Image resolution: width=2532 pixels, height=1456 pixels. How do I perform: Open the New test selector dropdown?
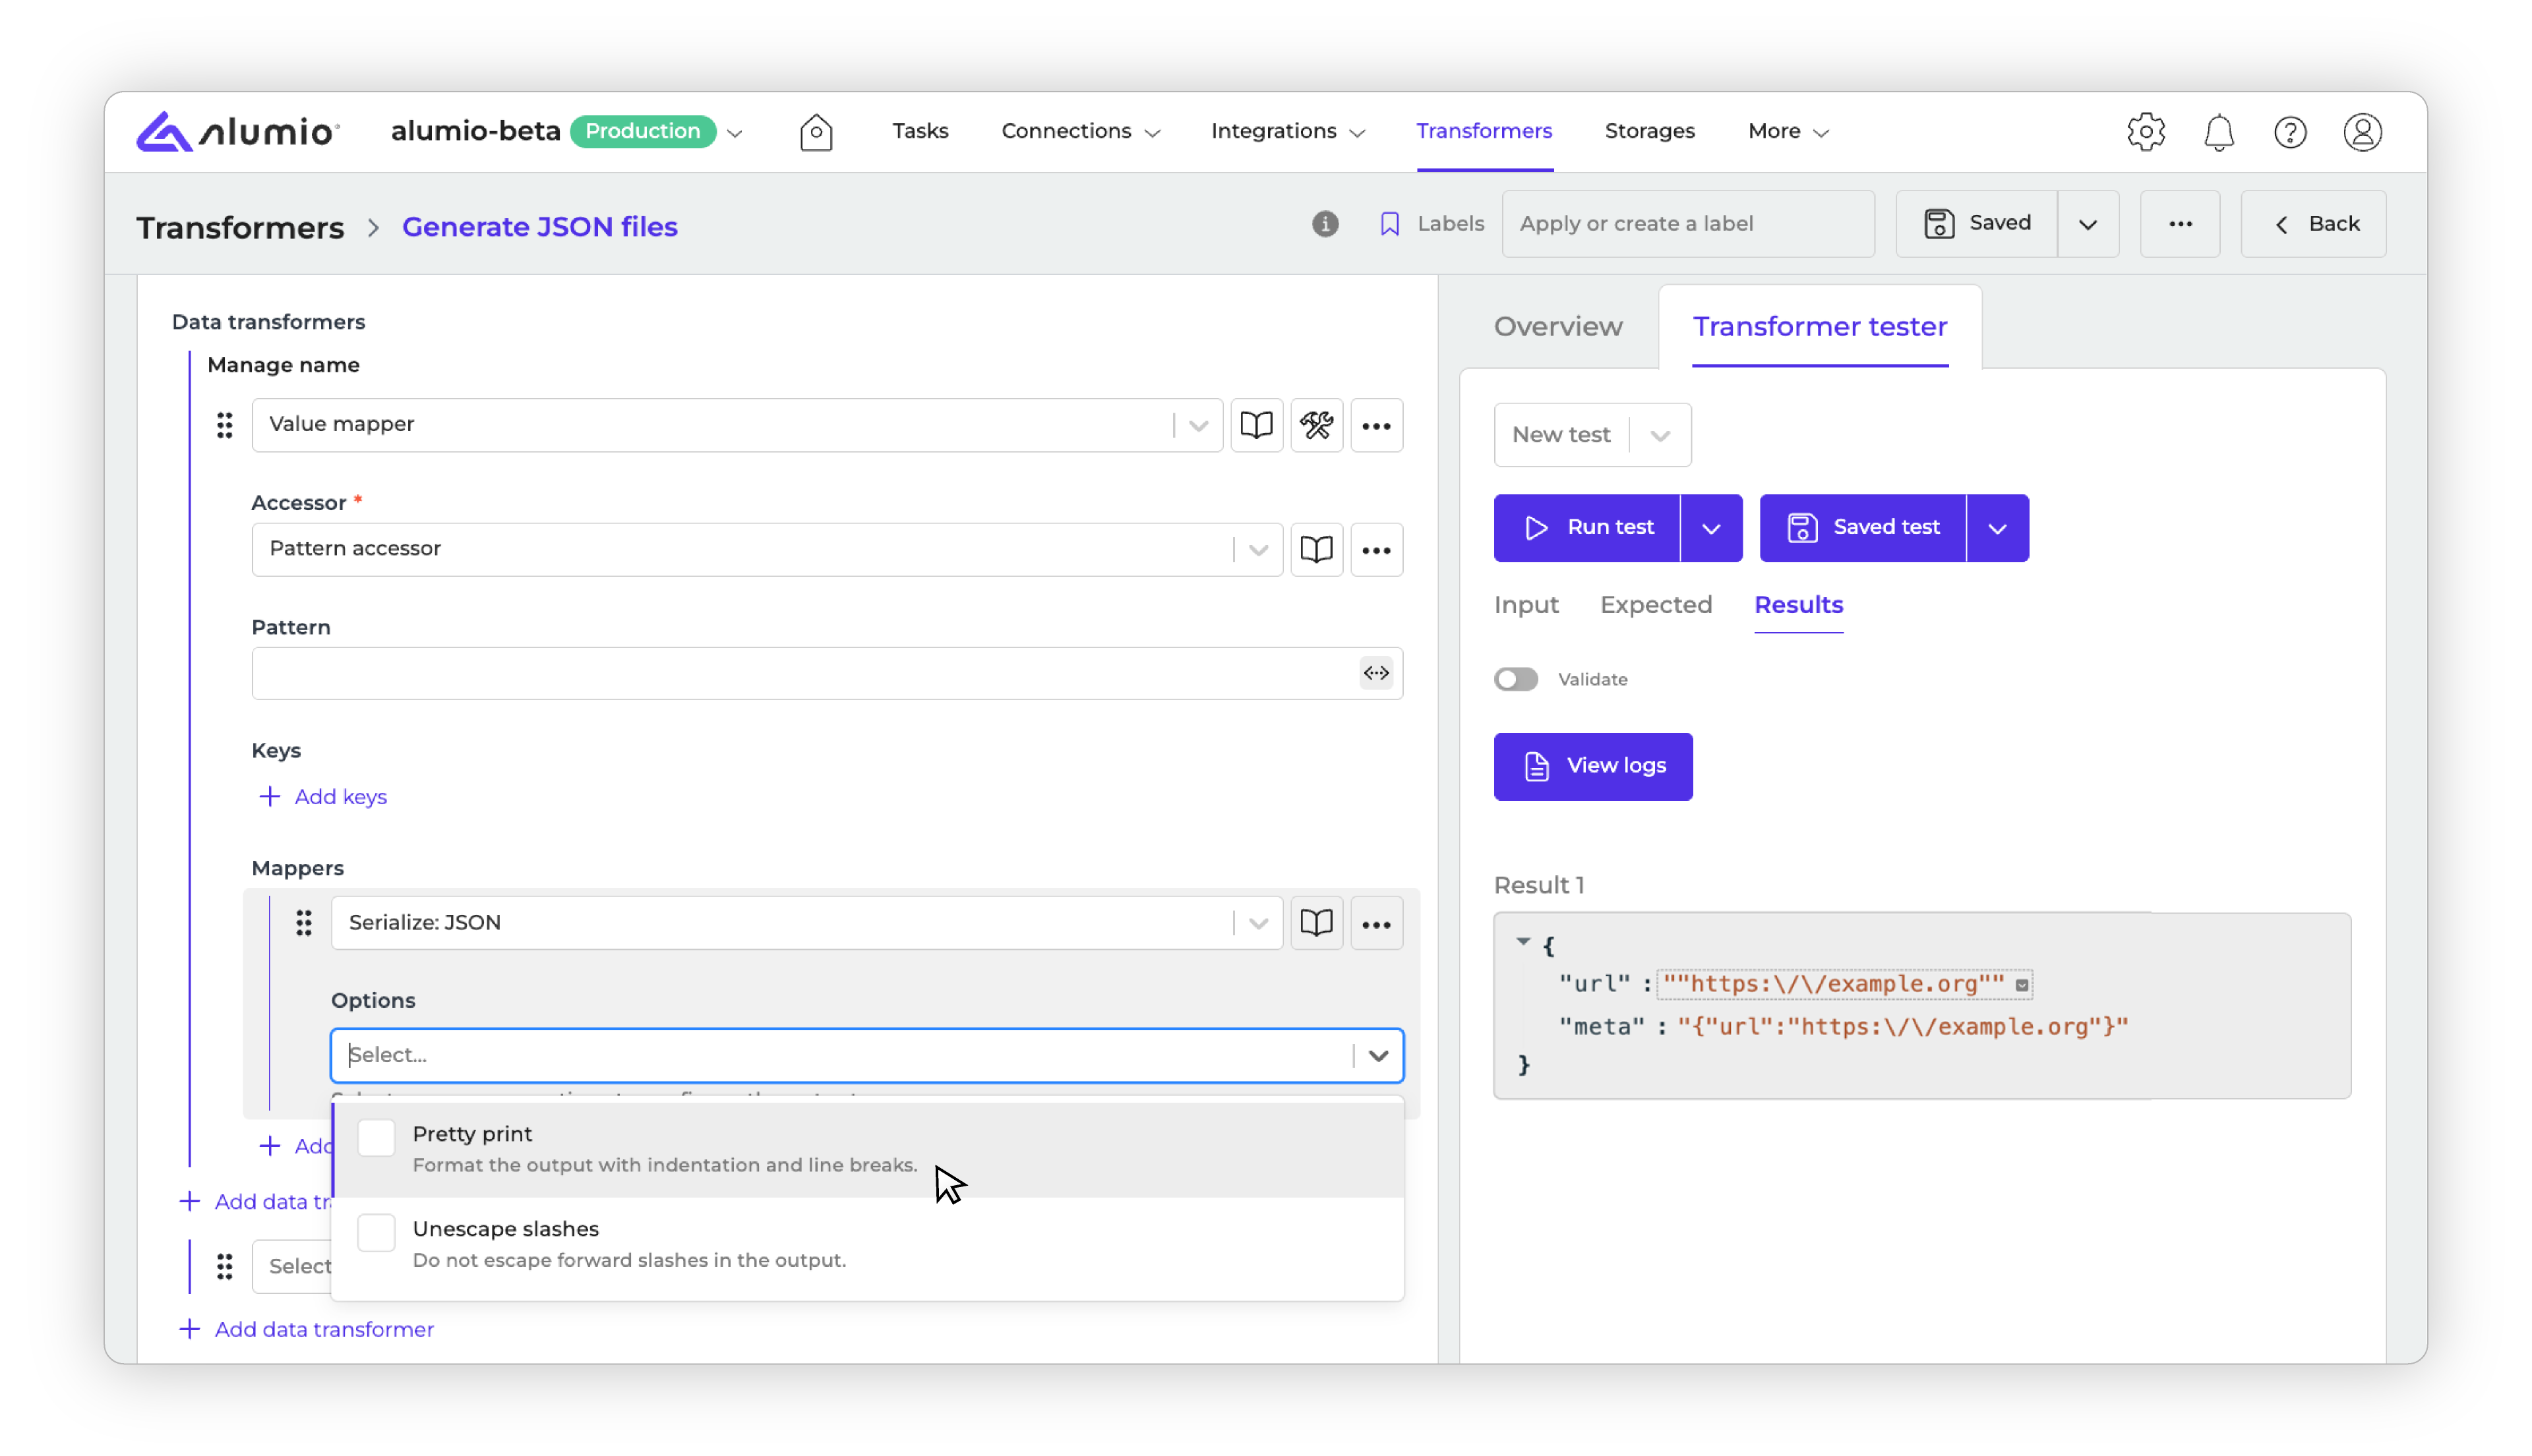[1592, 435]
